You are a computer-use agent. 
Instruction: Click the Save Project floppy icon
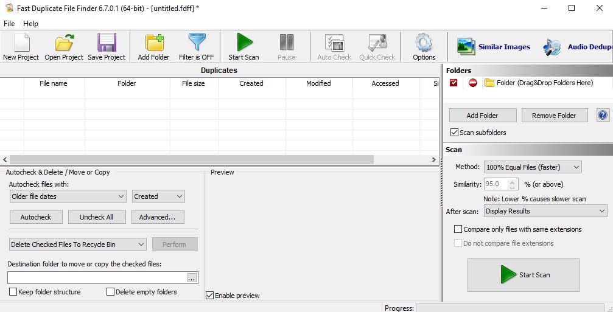click(x=107, y=42)
